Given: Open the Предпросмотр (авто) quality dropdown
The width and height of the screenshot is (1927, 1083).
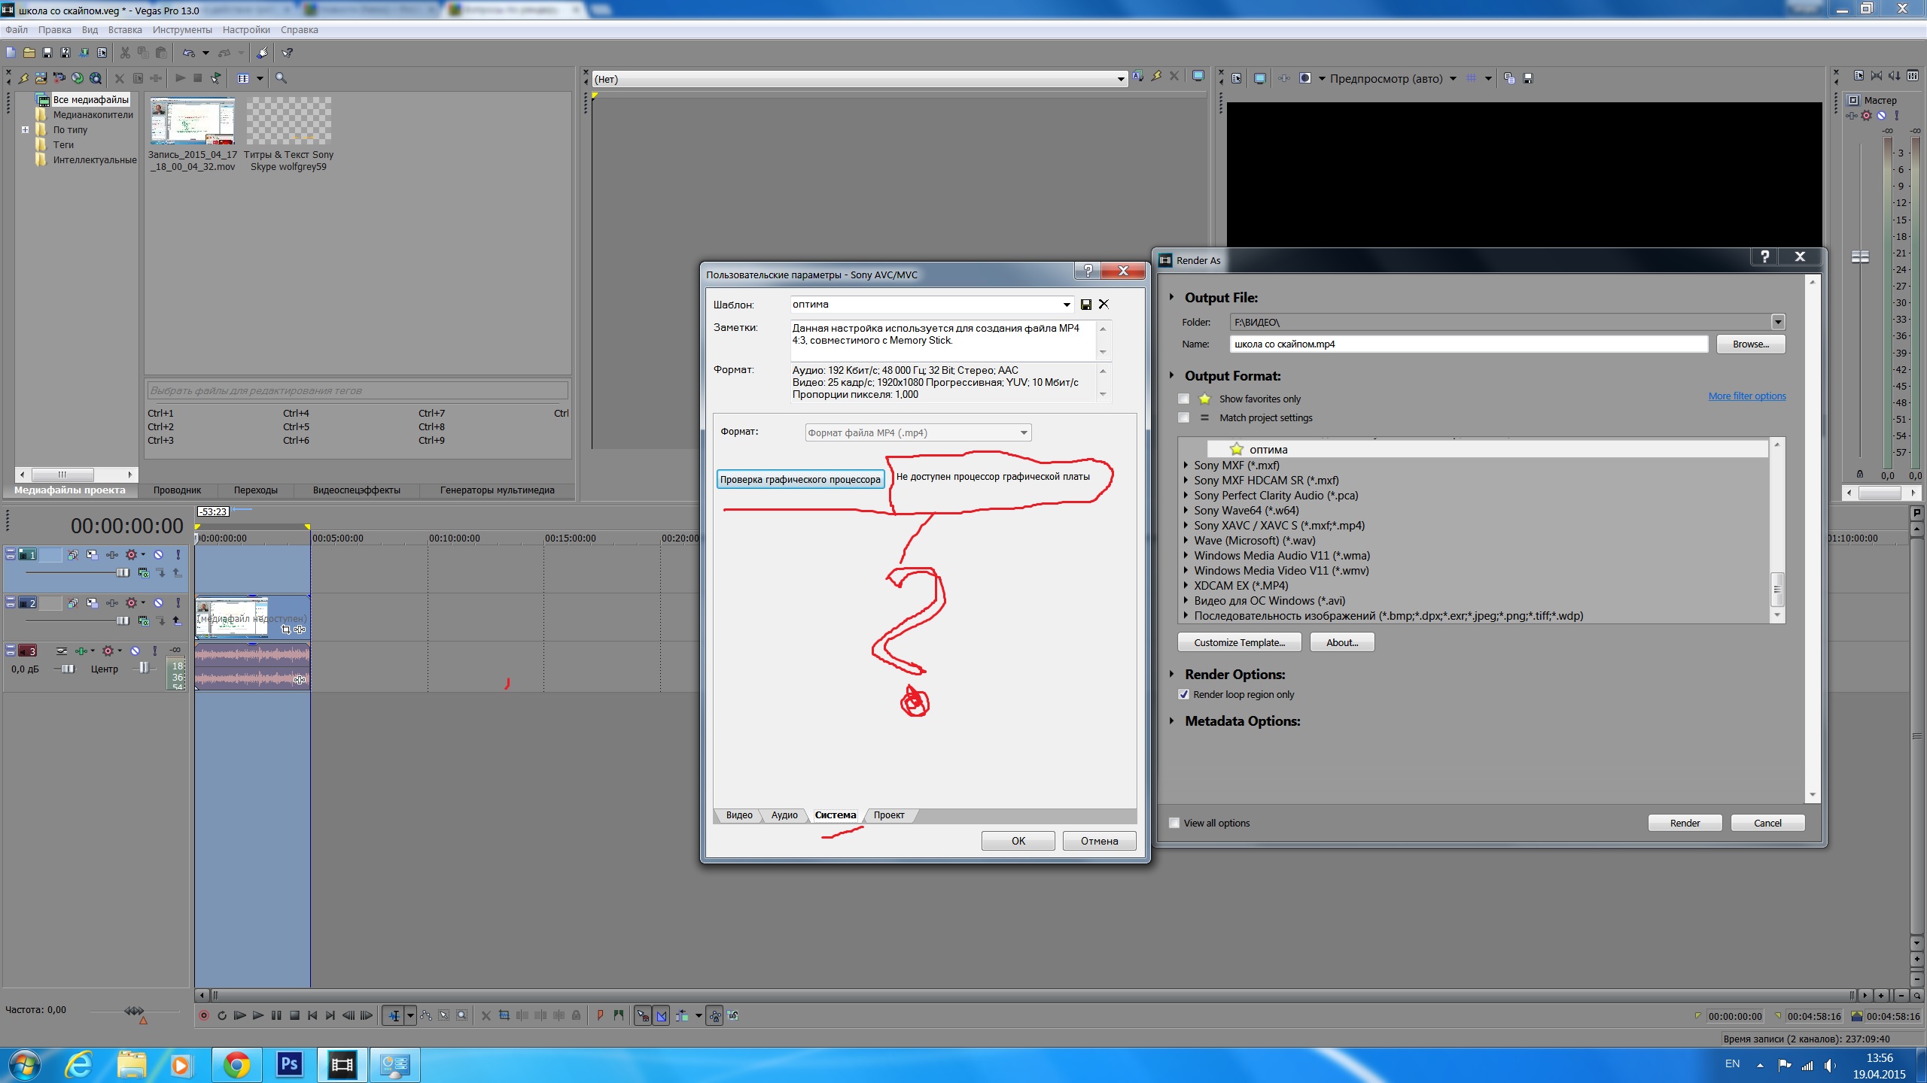Looking at the screenshot, I should coord(1453,78).
